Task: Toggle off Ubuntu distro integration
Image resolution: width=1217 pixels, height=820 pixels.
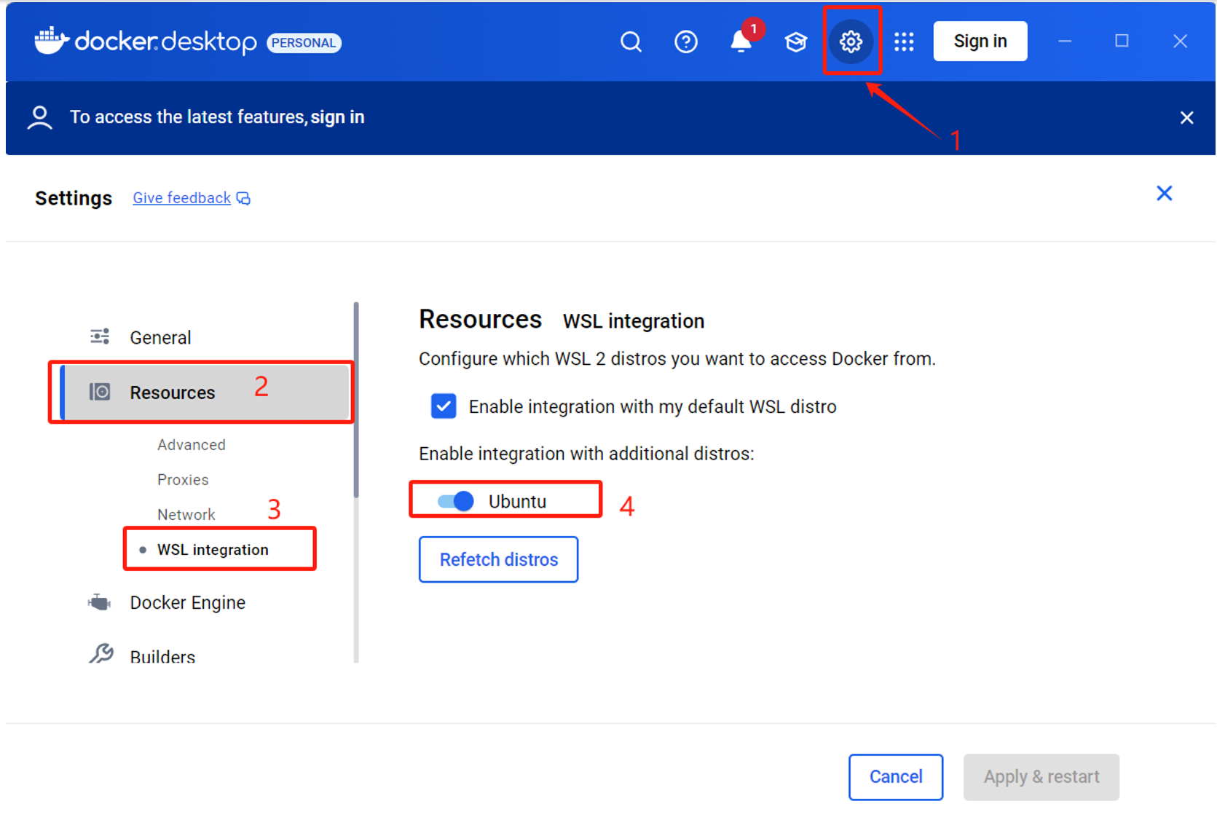Action: 456,501
